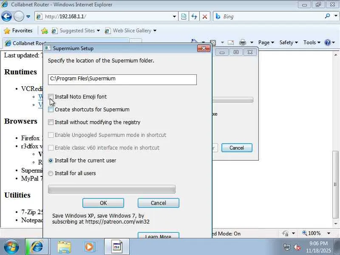The image size is (340, 255).
Task: Expand the address bar history dropdown
Action: [174, 17]
